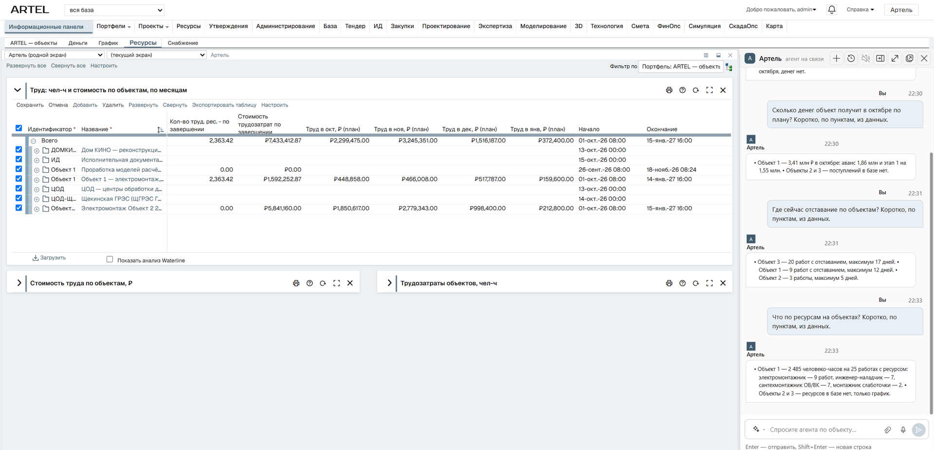Switch to the Деньги tab
The image size is (934, 450).
click(x=78, y=43)
